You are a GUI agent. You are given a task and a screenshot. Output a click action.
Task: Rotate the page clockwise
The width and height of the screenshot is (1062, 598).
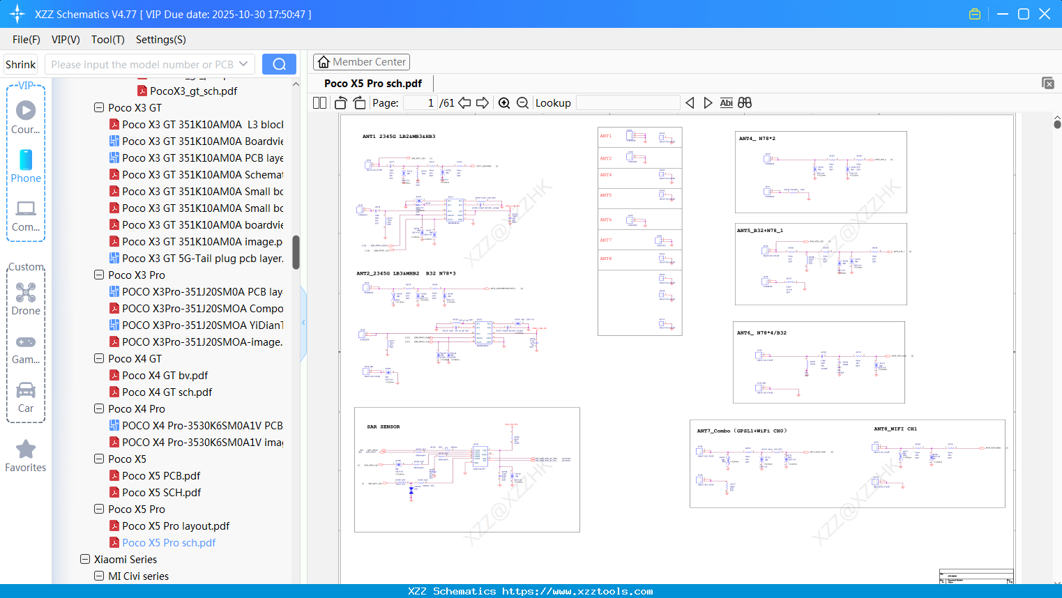359,103
